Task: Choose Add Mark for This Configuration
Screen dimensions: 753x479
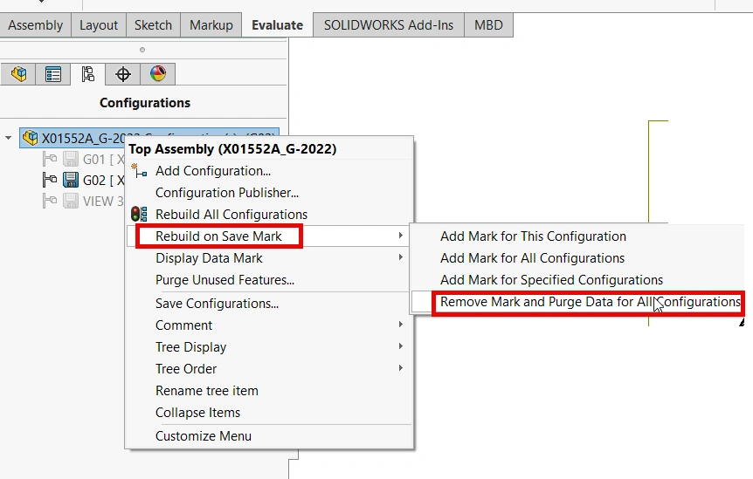Action: pyautogui.click(x=578, y=236)
